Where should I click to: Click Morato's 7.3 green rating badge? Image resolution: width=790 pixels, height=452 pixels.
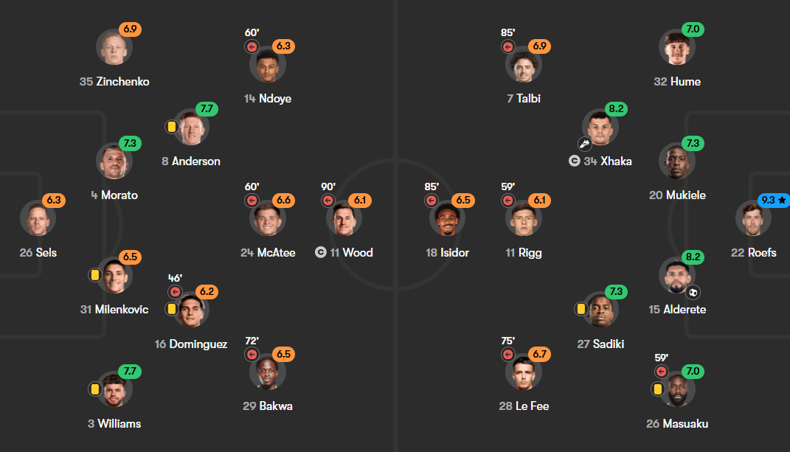point(130,143)
